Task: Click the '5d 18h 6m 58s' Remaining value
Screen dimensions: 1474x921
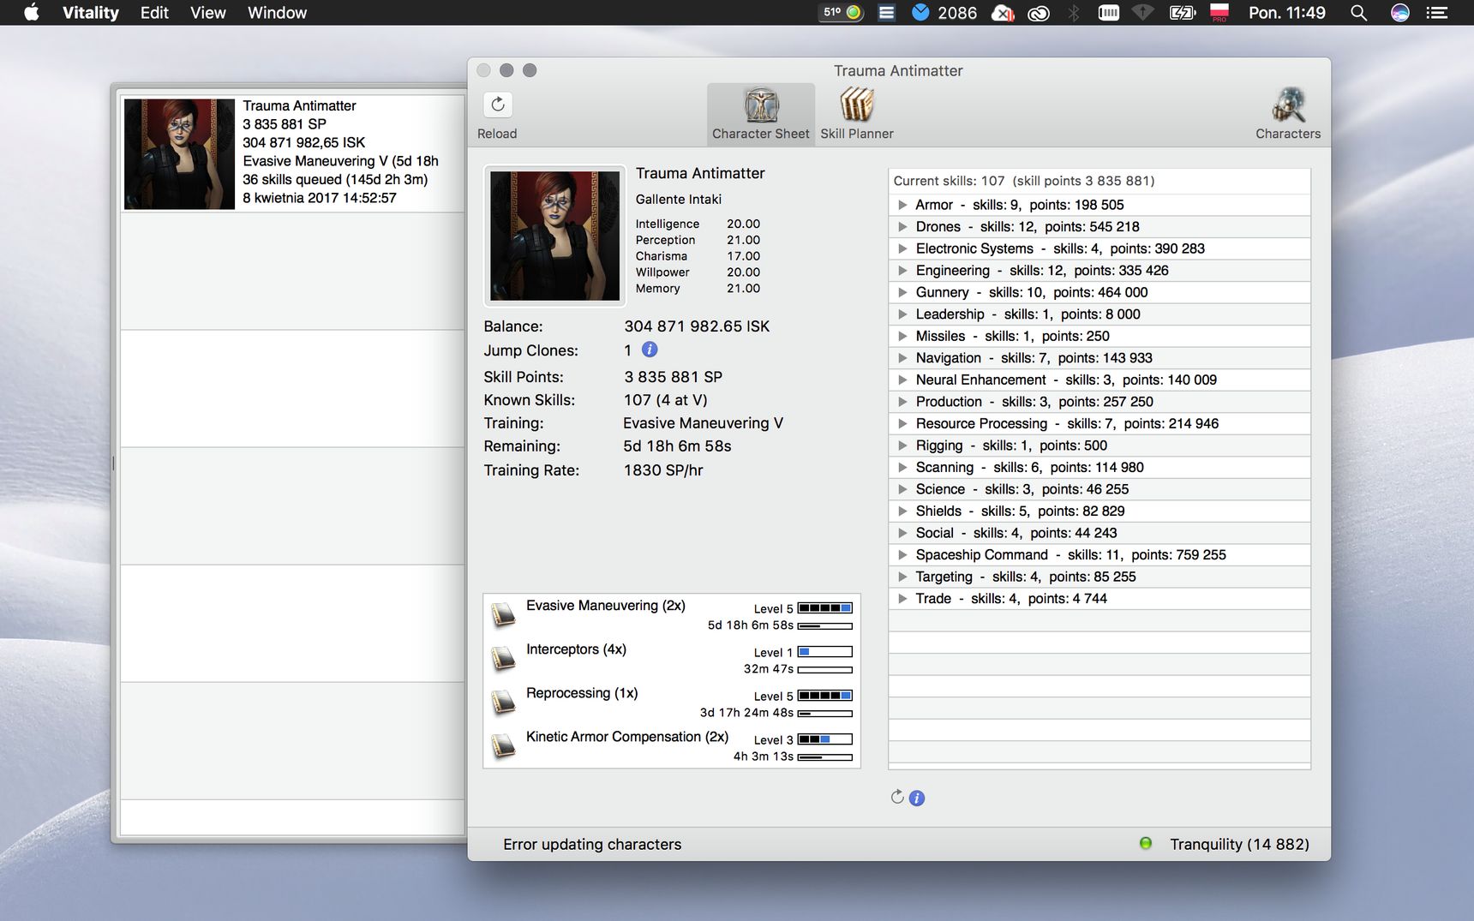Action: point(677,446)
